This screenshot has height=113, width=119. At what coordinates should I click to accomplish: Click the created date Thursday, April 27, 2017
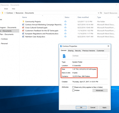point(85,82)
